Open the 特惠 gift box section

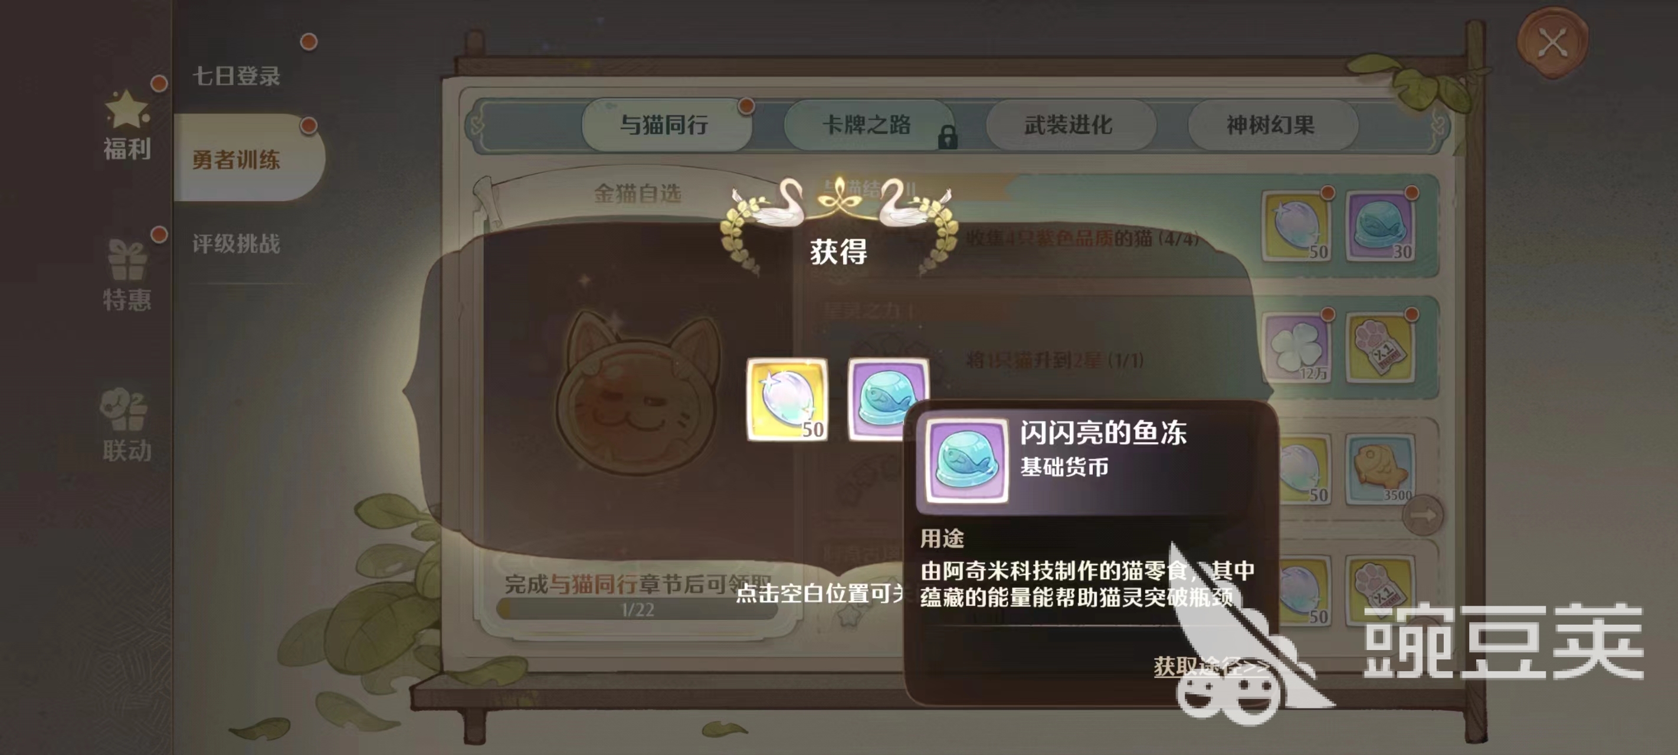(x=127, y=275)
